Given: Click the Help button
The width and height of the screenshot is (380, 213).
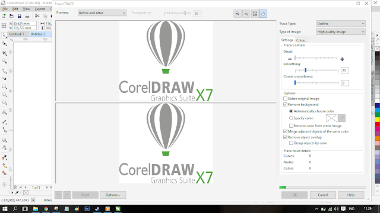Looking at the screenshot, I should coord(351,195).
